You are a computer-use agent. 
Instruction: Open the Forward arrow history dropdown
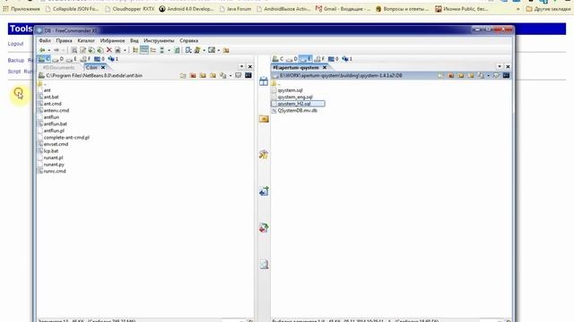point(64,50)
